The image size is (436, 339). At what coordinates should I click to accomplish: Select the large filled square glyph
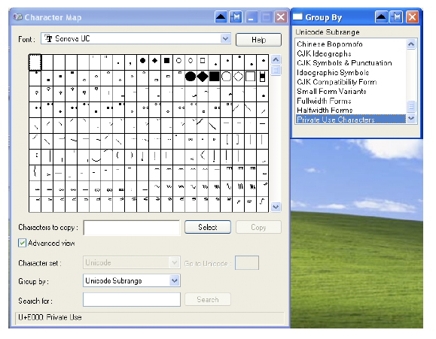pos(214,77)
